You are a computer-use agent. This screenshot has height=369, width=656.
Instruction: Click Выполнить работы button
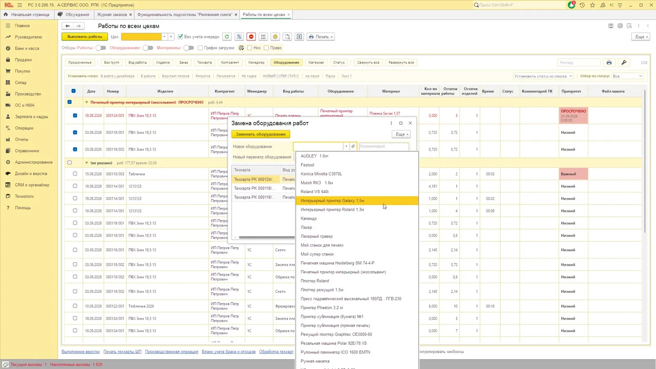(x=85, y=37)
